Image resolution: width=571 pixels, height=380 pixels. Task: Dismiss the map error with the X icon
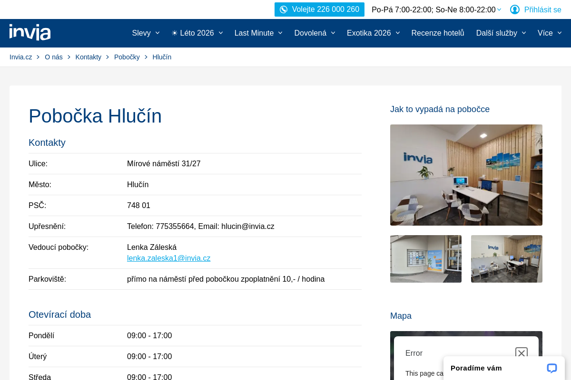[x=521, y=353]
